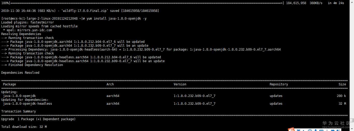The height and width of the screenshot is (131, 354).
Task: Click the java-1.8.0-openjdk-headless package row
Action: pos(27,104)
